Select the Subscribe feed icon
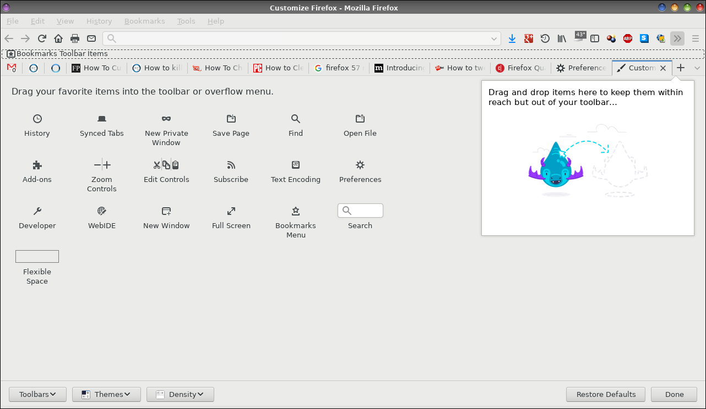The image size is (706, 409). (x=231, y=165)
